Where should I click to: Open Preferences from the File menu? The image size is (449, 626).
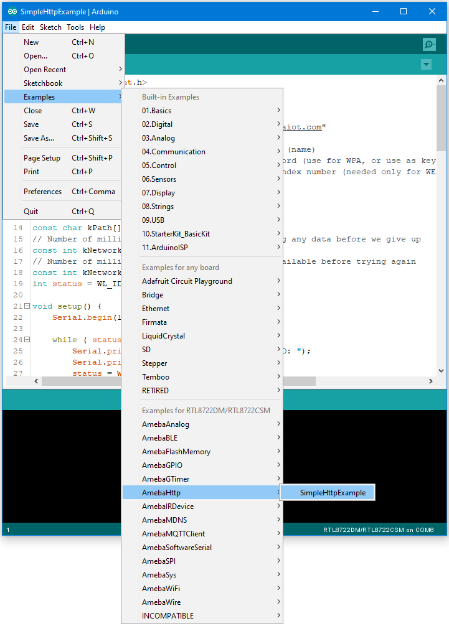coord(64,192)
